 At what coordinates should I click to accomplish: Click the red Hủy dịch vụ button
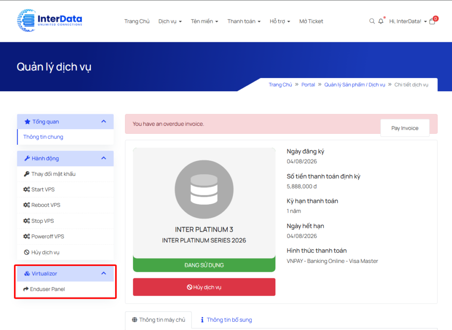(x=204, y=287)
